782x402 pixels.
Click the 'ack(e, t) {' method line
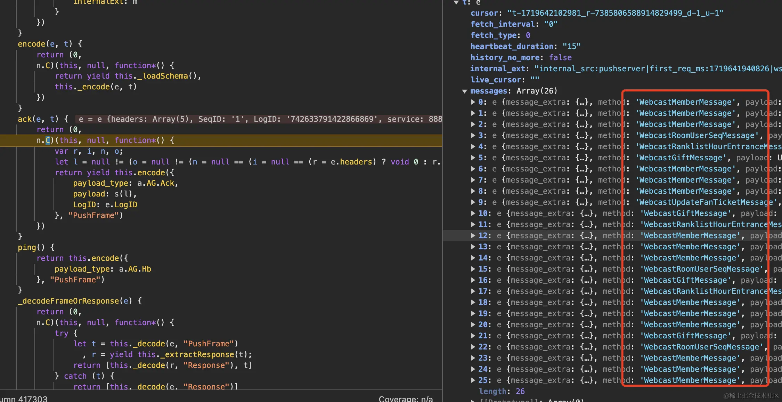point(43,119)
